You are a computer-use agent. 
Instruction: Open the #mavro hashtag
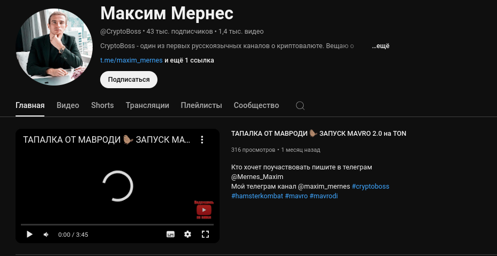click(x=296, y=196)
